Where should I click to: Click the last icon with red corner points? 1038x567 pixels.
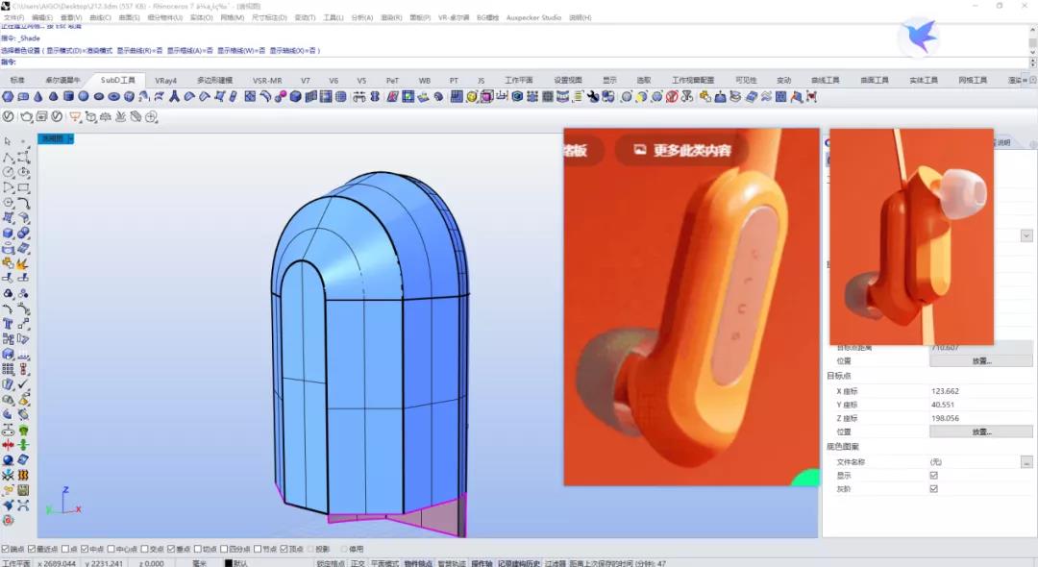[x=811, y=97]
